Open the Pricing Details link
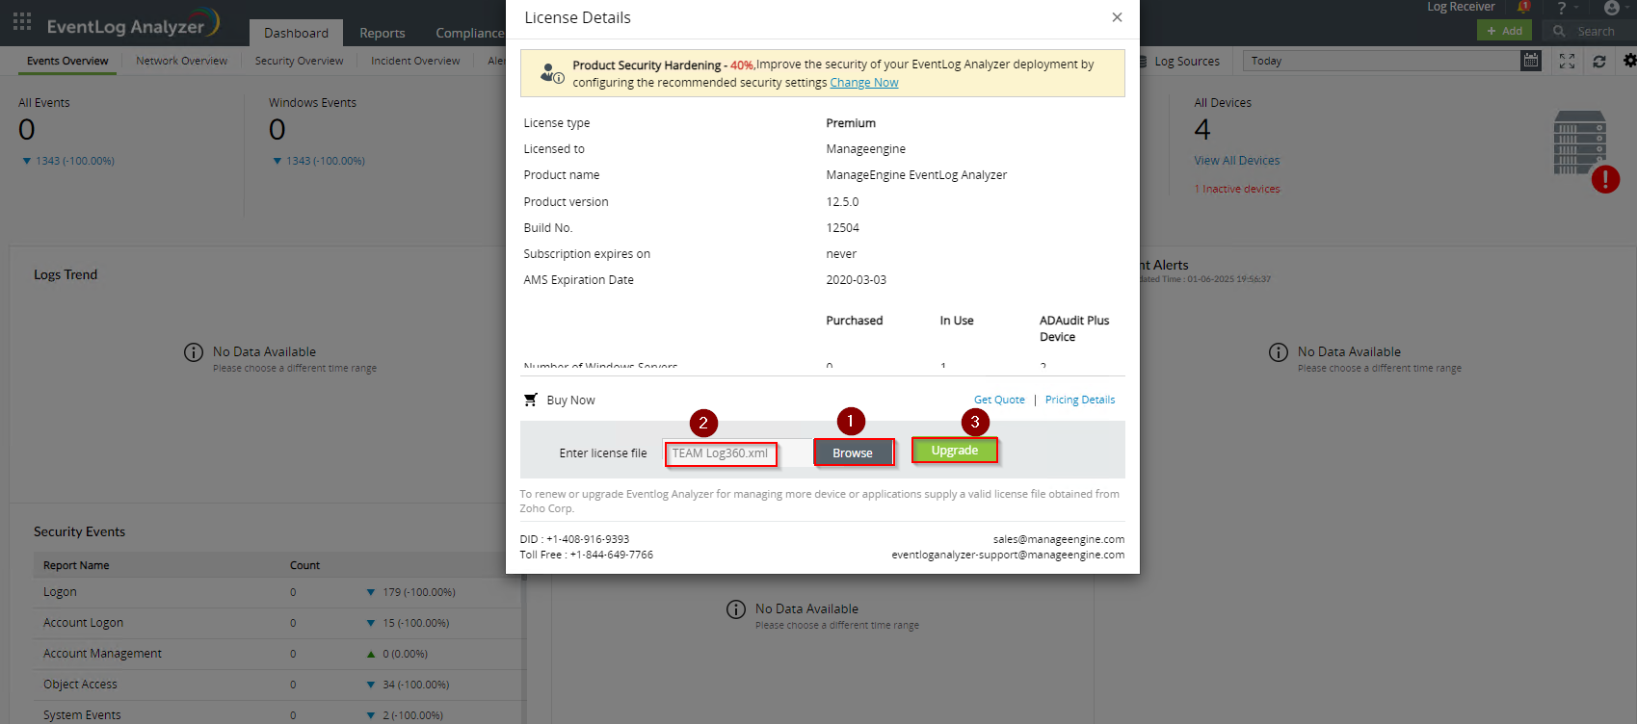Screen dimensions: 1637x724 pyautogui.click(x=1080, y=400)
